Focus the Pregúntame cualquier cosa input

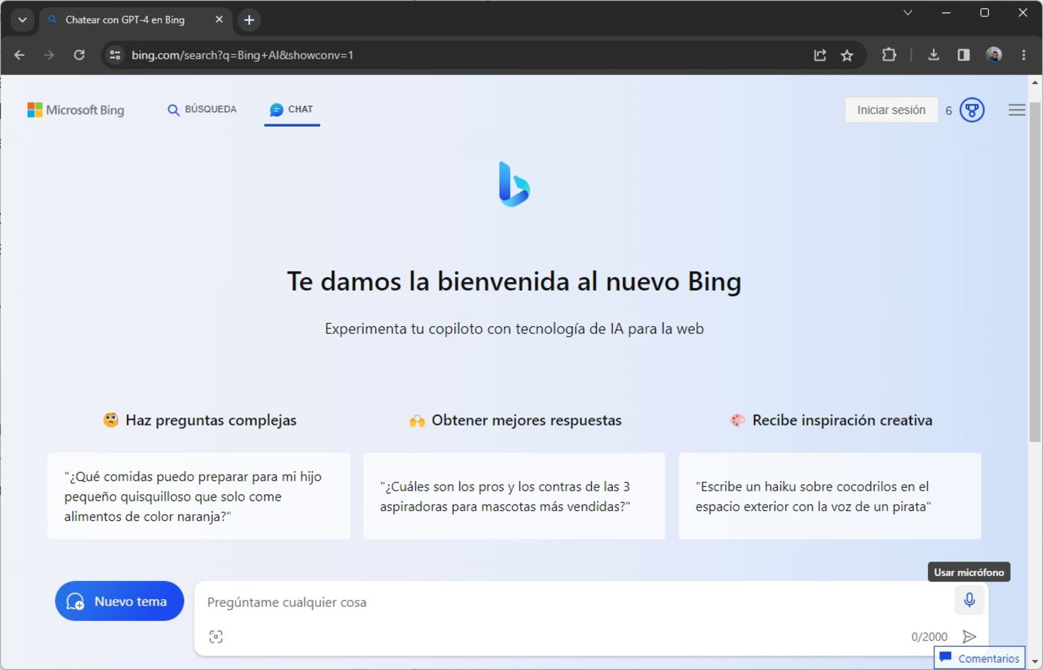coord(572,602)
